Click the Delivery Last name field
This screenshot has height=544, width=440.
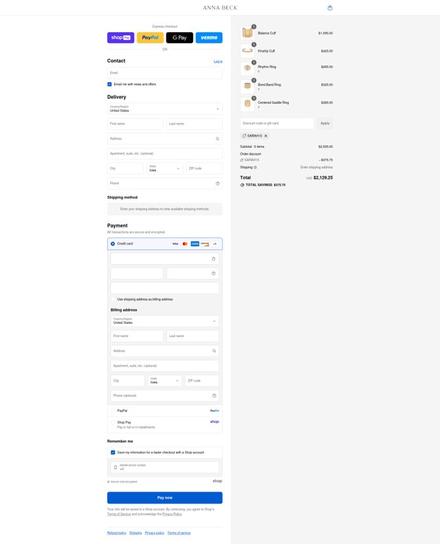[x=195, y=124]
